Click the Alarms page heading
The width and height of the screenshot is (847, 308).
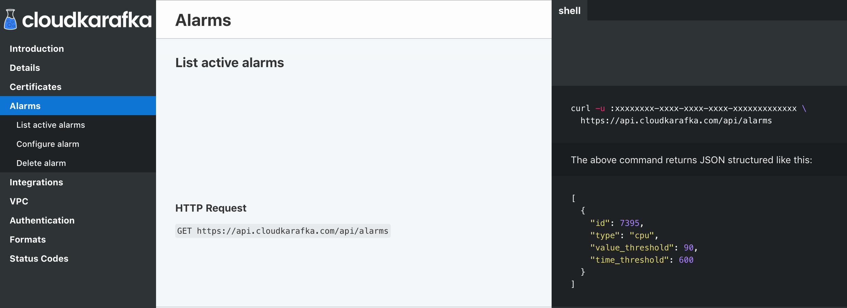203,20
